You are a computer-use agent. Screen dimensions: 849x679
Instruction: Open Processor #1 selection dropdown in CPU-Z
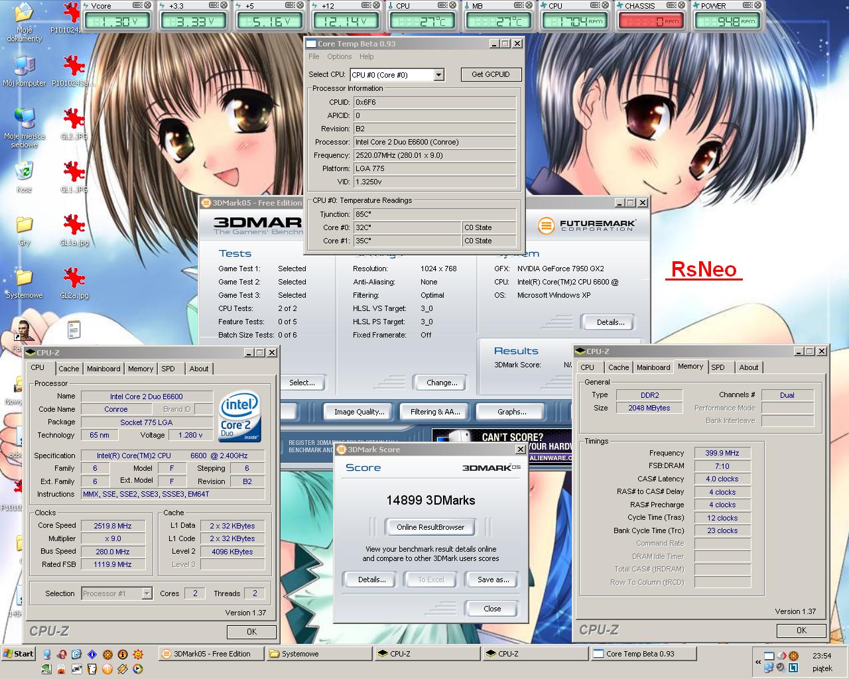tap(147, 593)
